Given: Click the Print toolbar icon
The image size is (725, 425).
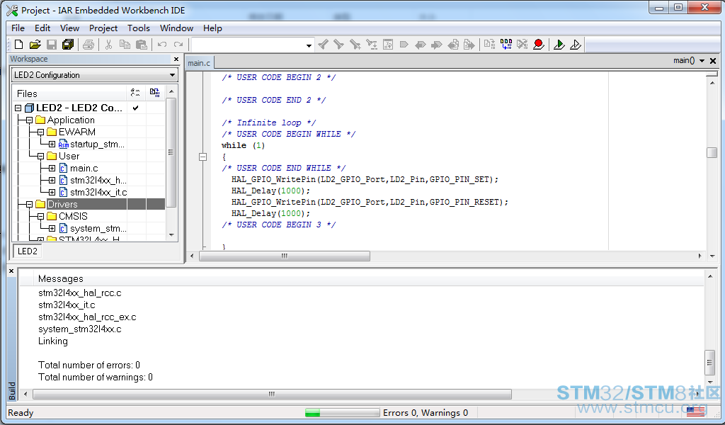Looking at the screenshot, I should pos(89,45).
